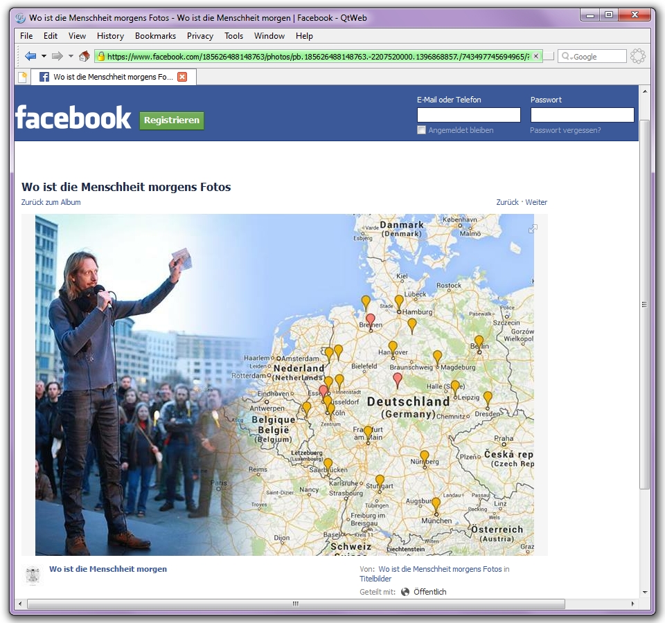Open the File menu
Viewport: 665px width, 623px height.
pyautogui.click(x=26, y=36)
